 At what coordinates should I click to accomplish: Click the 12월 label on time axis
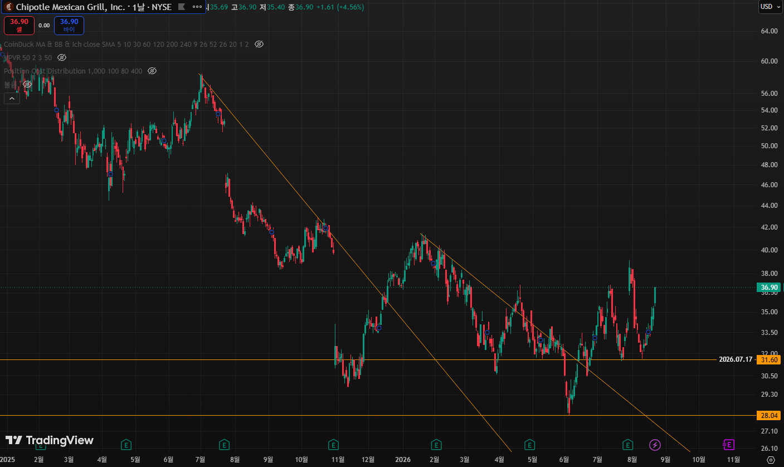click(368, 460)
